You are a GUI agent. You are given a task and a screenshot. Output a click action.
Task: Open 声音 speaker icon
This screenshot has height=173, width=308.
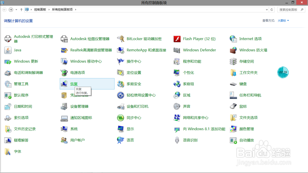[177, 107]
